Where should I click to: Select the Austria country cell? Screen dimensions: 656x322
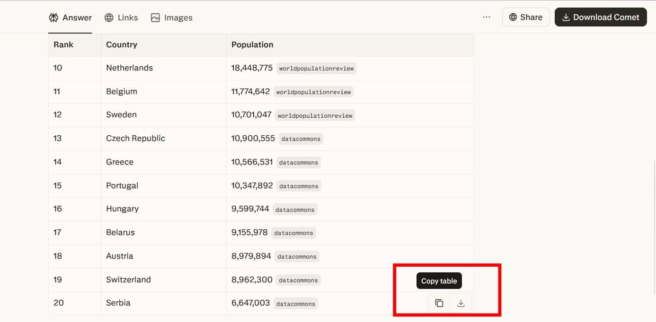[164, 256]
